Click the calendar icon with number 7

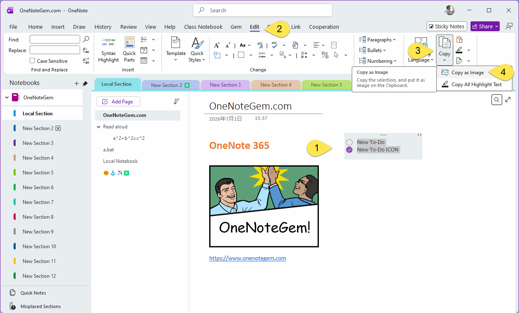click(144, 50)
